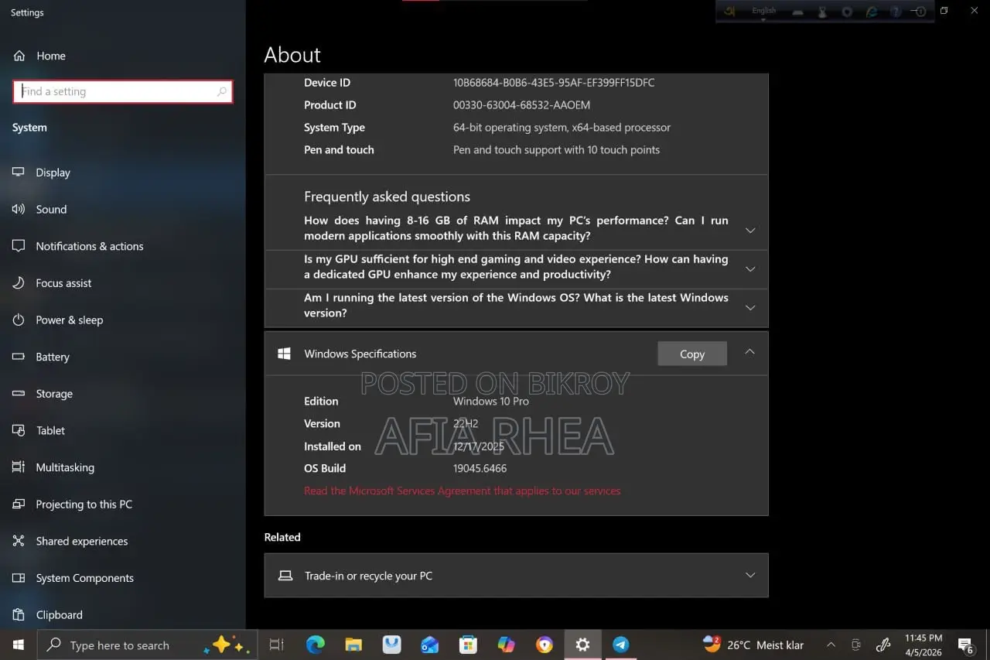990x660 pixels.
Task: Click the magnifier icon in Find a setting
Action: 222,91
